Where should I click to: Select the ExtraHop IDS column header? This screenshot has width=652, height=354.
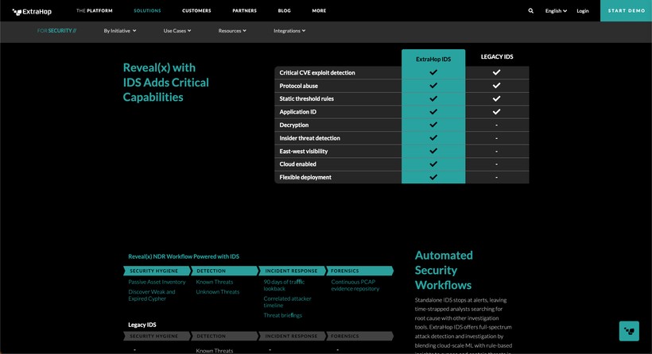433,60
